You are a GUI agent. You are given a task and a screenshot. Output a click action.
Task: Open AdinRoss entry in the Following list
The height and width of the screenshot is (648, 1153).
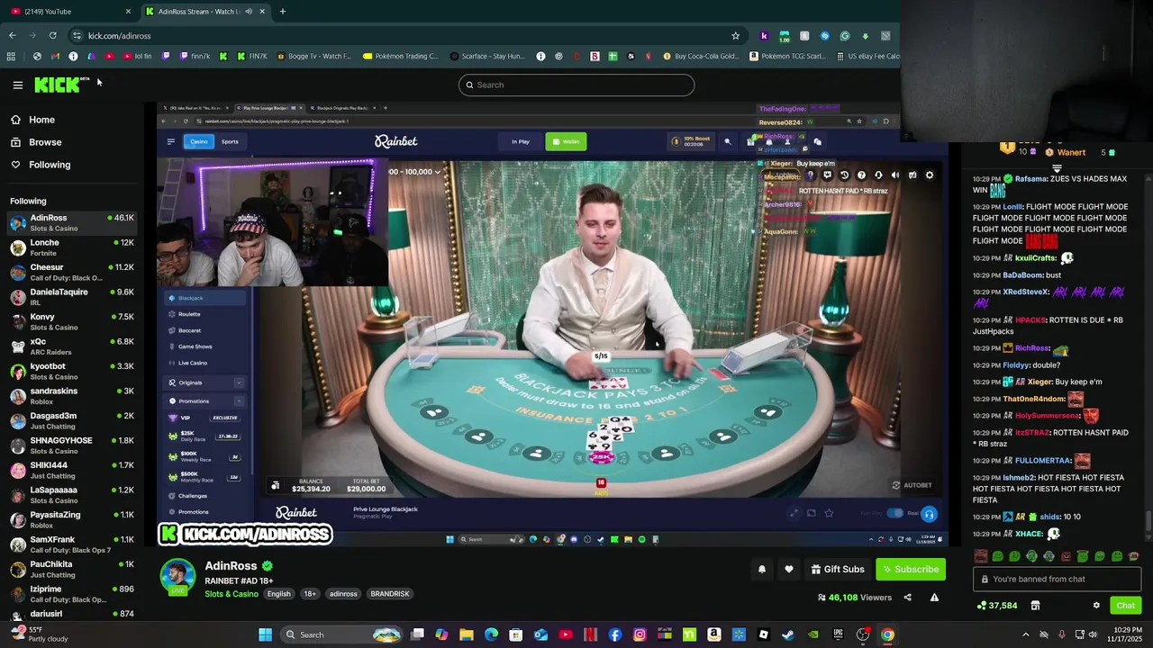[x=72, y=222]
